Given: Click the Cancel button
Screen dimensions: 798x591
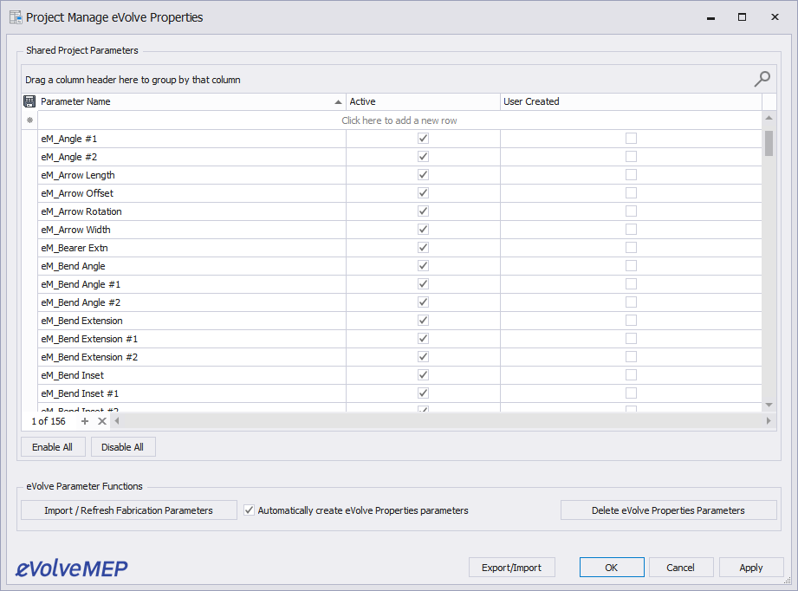Looking at the screenshot, I should coord(680,567).
